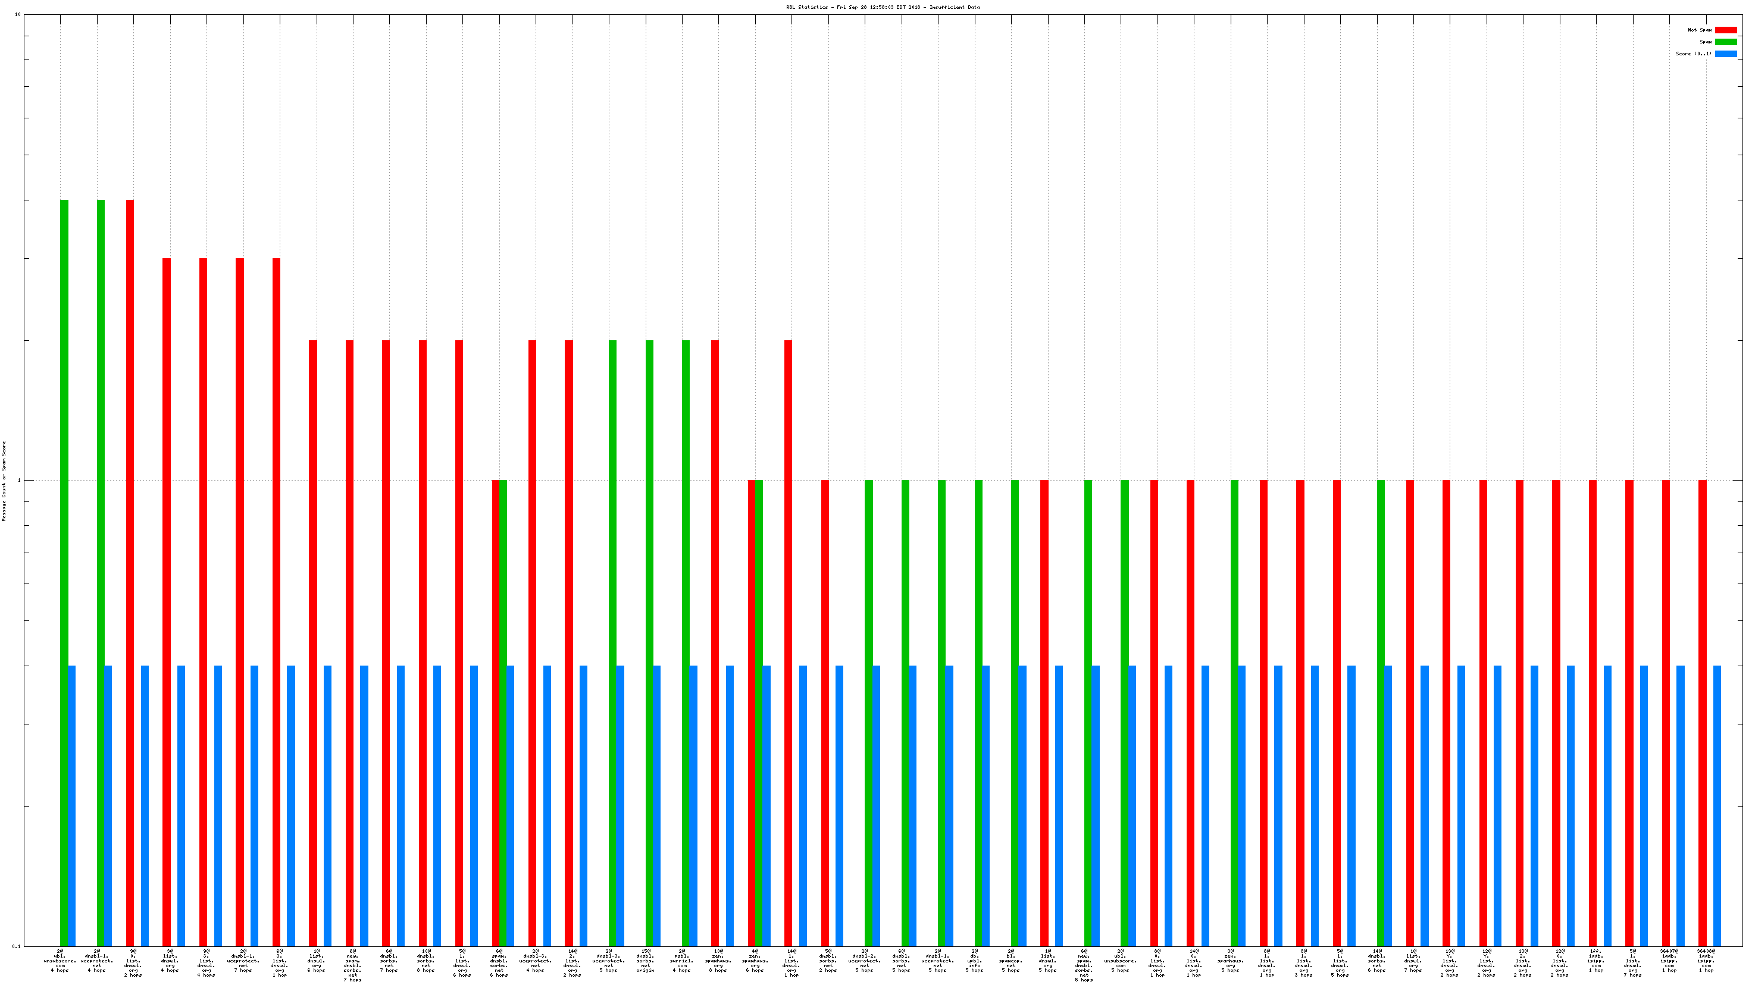The image size is (1752, 985).
Task: Click the red Not Spam legend swatch
Action: pyautogui.click(x=1725, y=30)
